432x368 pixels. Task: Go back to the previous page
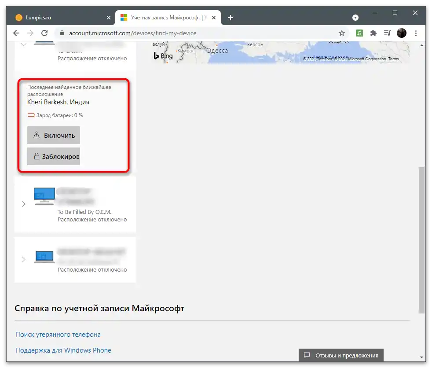[16, 33]
